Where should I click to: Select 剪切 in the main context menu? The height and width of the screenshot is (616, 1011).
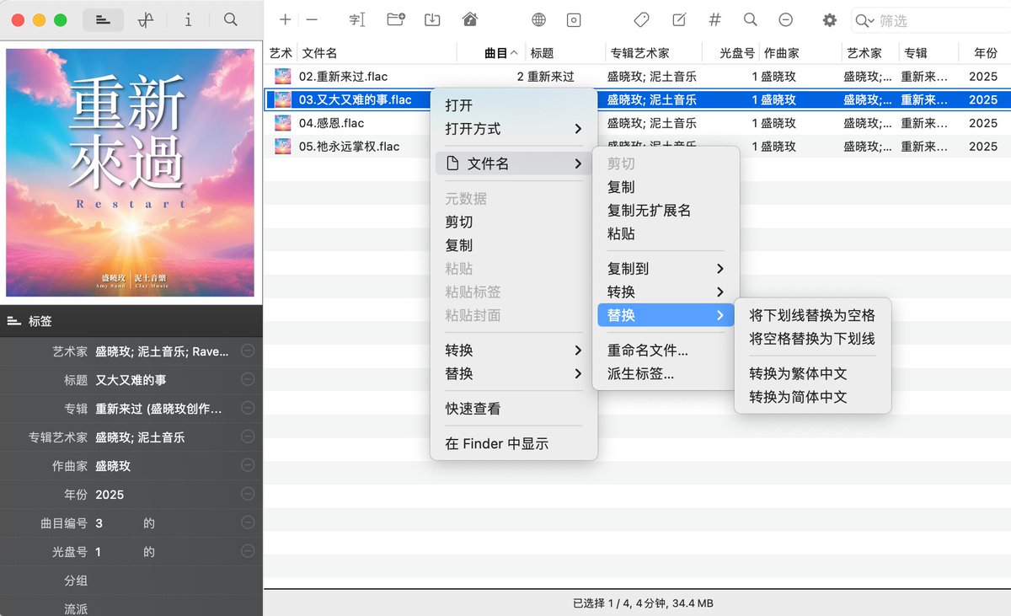coord(514,222)
